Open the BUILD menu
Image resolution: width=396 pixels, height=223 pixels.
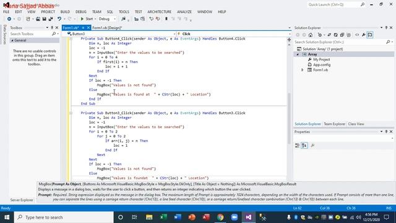tap(65, 12)
